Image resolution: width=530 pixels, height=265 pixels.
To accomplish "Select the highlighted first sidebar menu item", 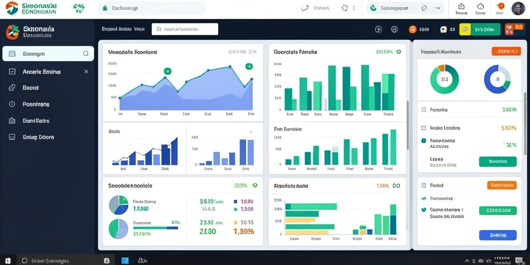I will pos(48,53).
